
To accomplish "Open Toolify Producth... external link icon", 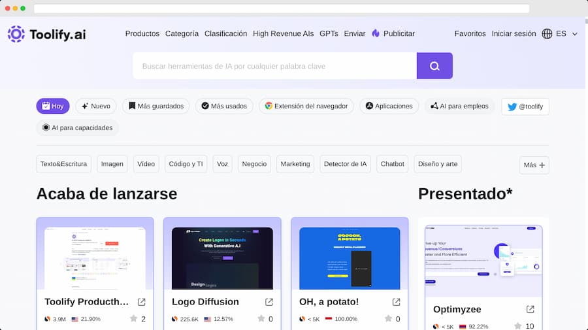I will tap(141, 302).
